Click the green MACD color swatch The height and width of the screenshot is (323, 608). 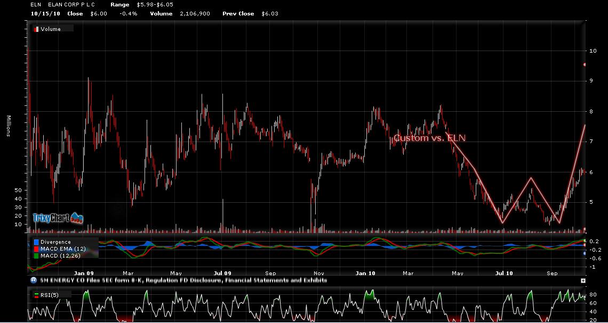click(x=36, y=256)
